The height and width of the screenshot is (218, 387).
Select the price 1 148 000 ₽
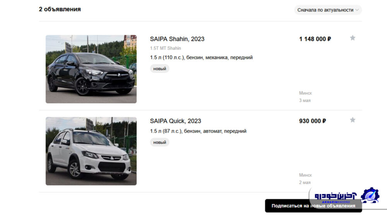click(315, 39)
